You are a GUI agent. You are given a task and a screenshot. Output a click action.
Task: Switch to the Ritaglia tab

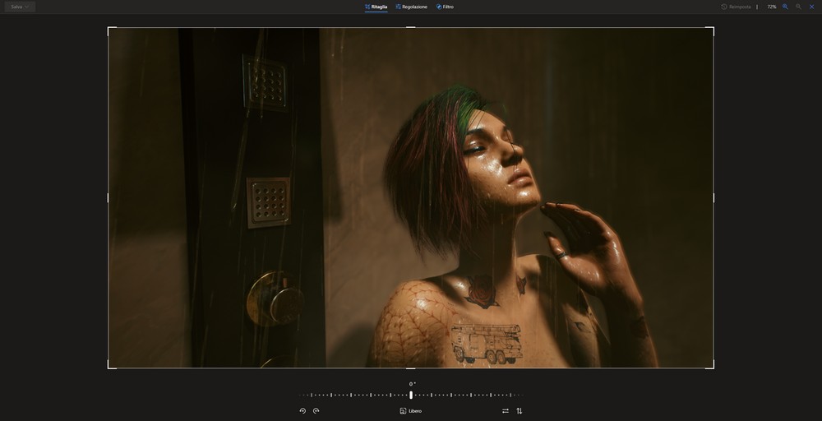click(376, 7)
